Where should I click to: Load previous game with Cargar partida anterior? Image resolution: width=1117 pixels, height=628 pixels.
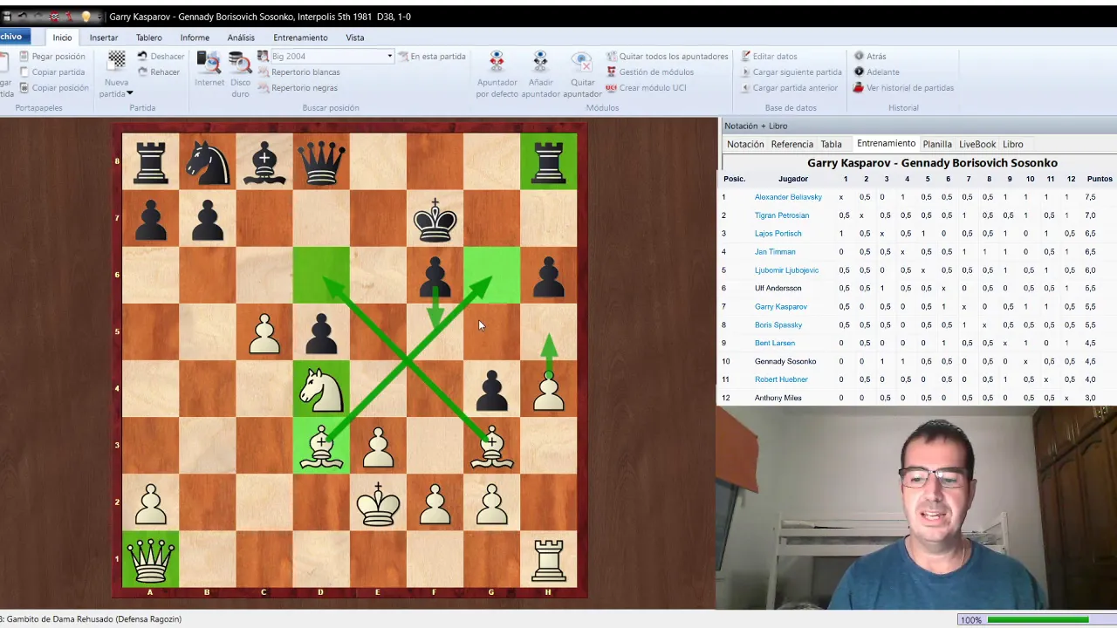[x=789, y=87]
